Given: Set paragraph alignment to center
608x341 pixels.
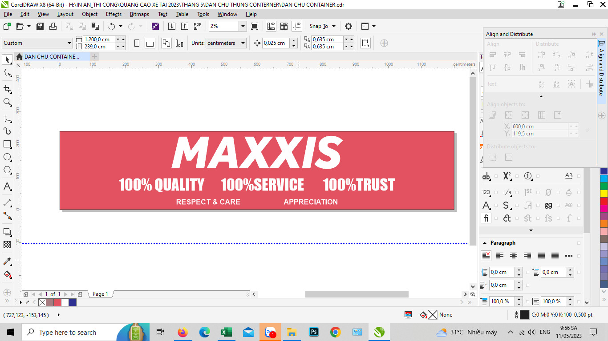Looking at the screenshot, I should click(x=514, y=256).
